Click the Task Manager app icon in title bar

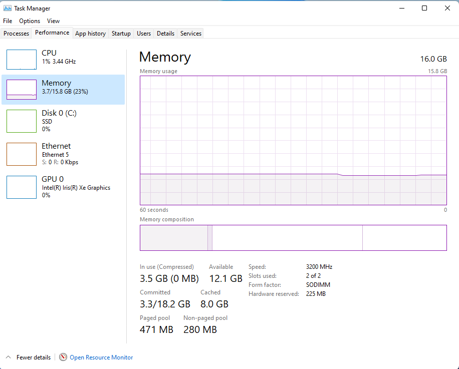coord(8,8)
